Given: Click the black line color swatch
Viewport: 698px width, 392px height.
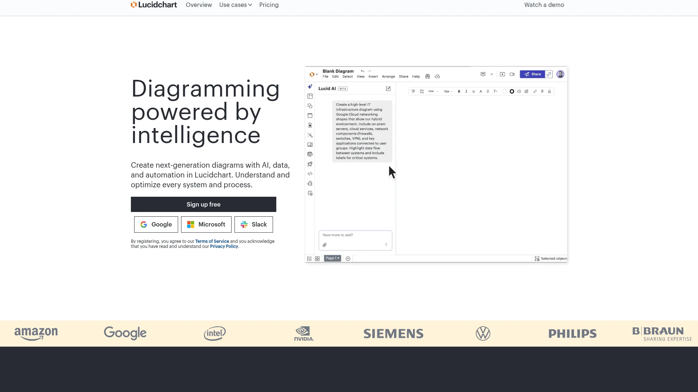Looking at the screenshot, I should coord(512,91).
